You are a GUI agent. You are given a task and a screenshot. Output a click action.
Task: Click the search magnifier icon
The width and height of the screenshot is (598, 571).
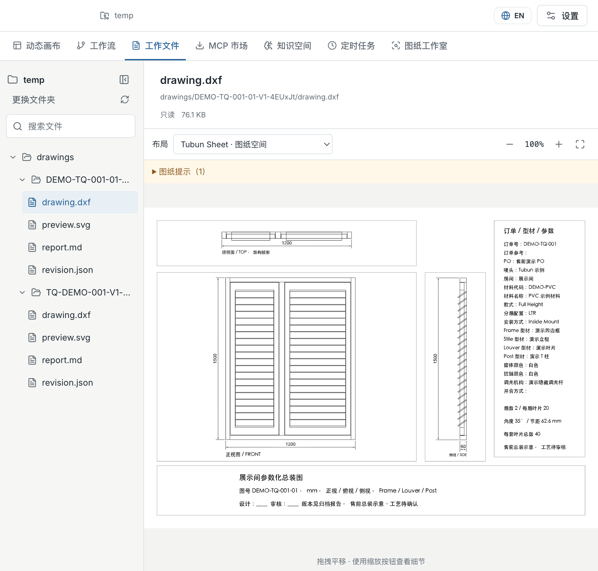coord(18,126)
